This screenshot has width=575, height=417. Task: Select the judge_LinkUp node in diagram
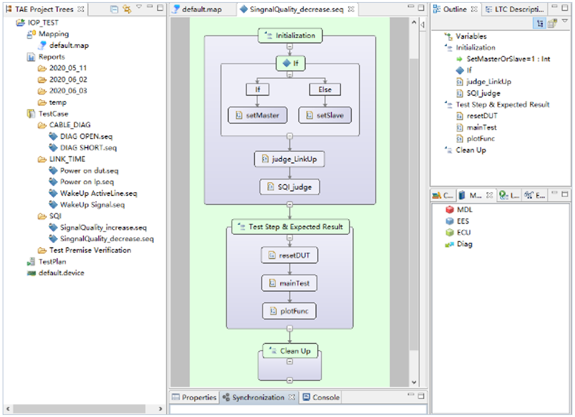point(289,159)
